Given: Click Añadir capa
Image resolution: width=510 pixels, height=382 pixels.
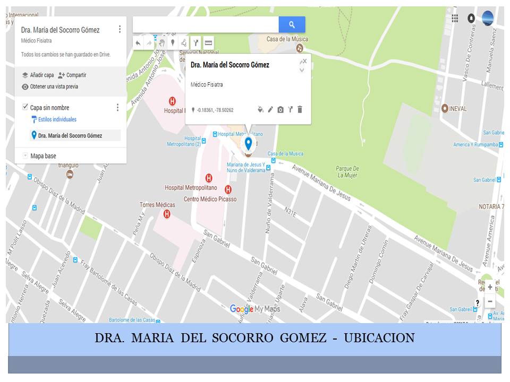Looking at the screenshot, I should (38, 75).
